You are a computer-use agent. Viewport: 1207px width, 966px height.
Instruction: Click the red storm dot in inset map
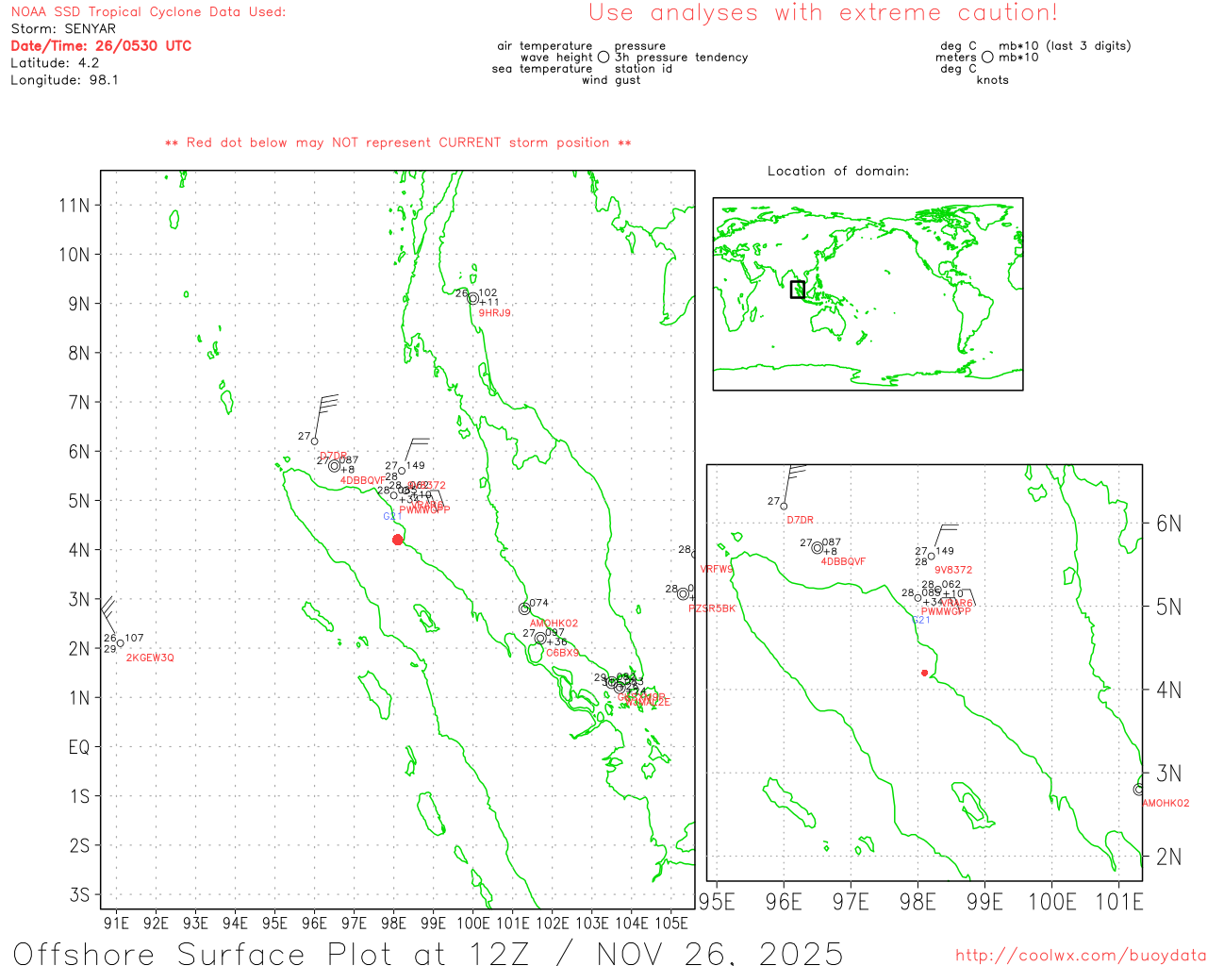(924, 673)
